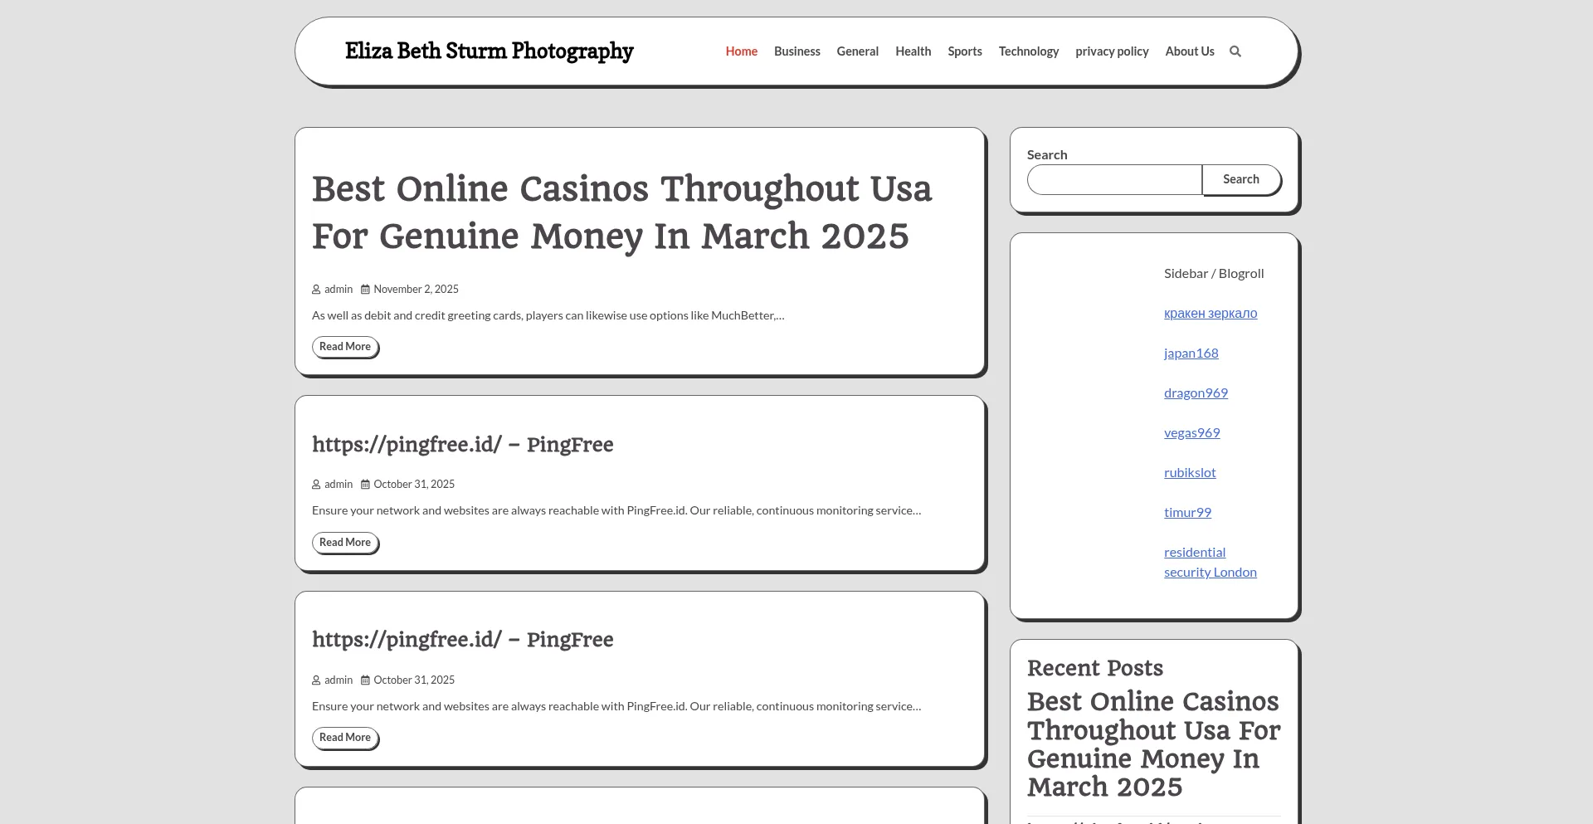This screenshot has width=1593, height=824.
Task: Navigate to the About Us page
Action: click(x=1189, y=51)
